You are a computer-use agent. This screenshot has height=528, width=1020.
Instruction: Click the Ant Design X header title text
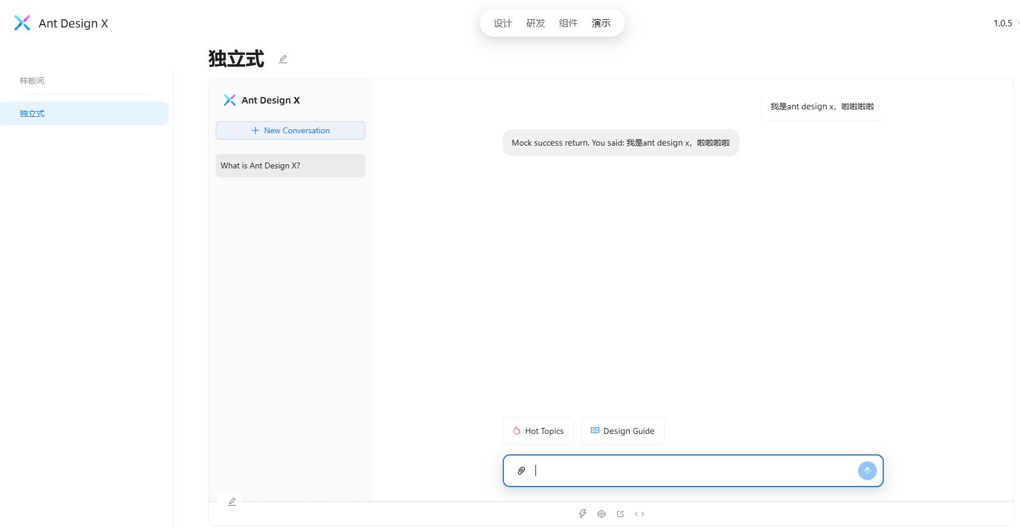[x=73, y=23]
